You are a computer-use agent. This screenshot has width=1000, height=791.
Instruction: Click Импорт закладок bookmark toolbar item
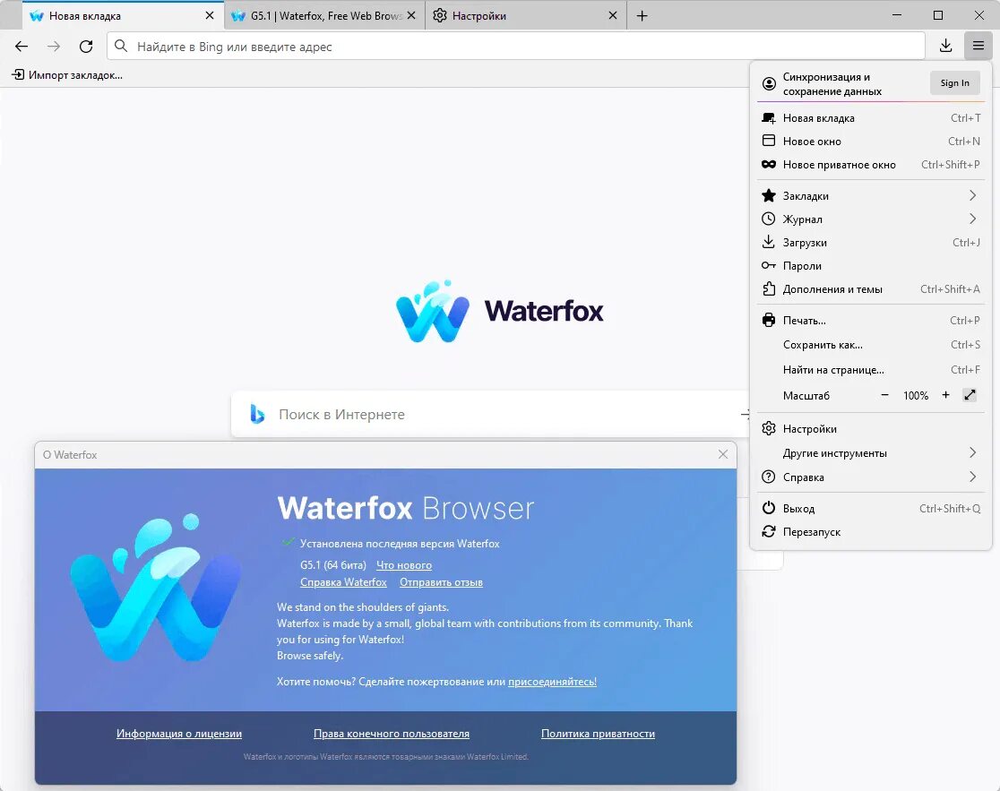point(67,75)
